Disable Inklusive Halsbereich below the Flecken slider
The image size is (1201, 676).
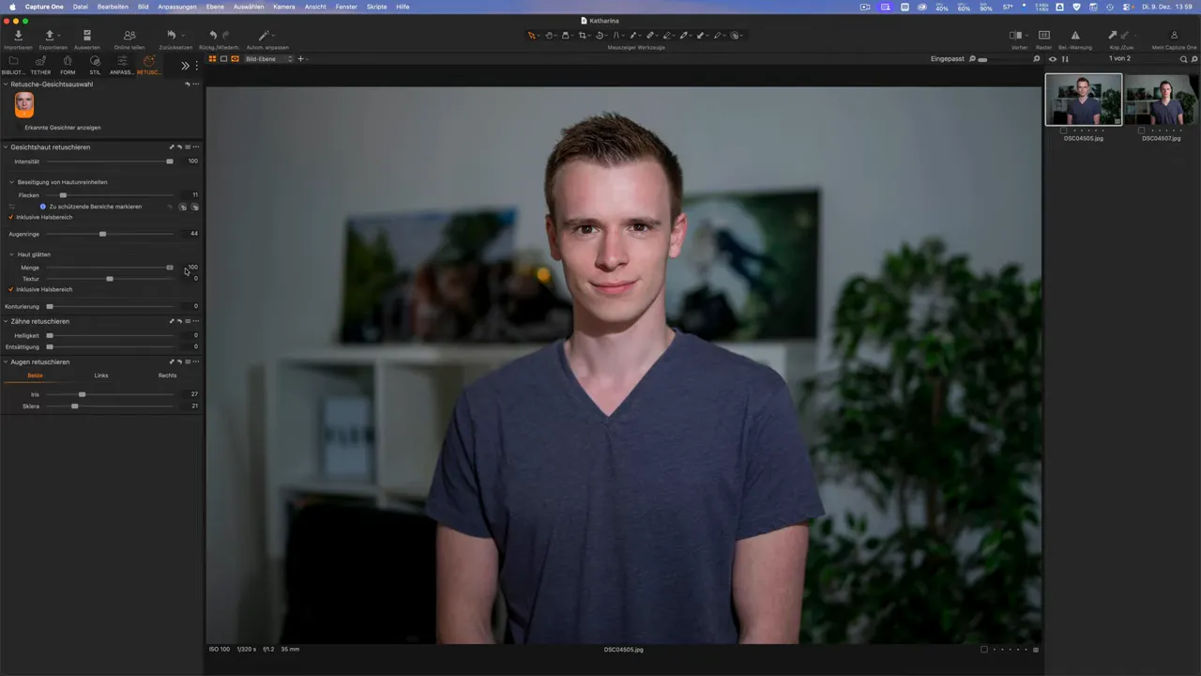[8, 217]
